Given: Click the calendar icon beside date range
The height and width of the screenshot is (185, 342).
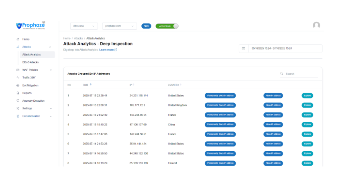Looking at the screenshot, I should [x=243, y=48].
